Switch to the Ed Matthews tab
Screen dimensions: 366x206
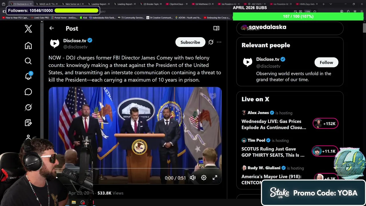coord(203,4)
